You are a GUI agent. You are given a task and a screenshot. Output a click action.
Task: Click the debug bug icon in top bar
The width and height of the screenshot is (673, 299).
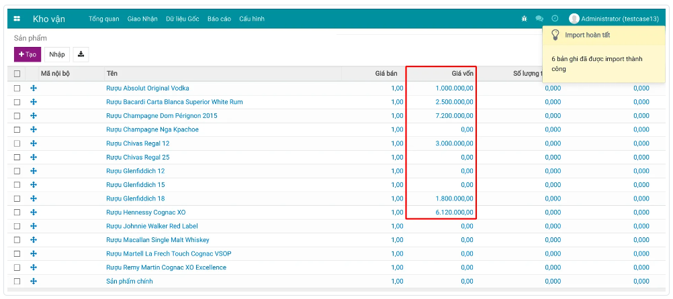point(524,19)
